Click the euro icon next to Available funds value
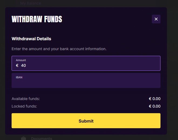 [x=150, y=99]
